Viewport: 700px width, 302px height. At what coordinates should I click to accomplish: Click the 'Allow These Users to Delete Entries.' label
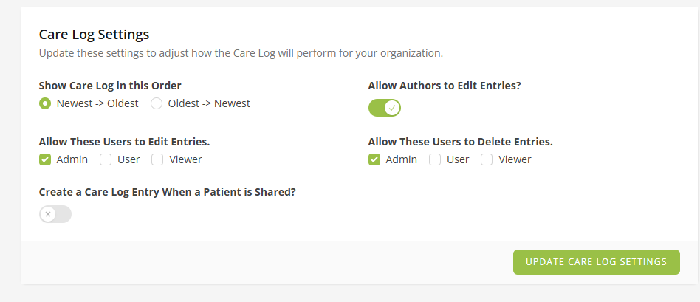460,142
